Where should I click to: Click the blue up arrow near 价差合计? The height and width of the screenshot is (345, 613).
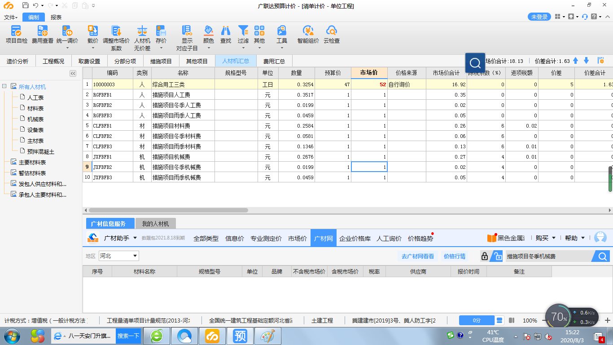pos(576,61)
